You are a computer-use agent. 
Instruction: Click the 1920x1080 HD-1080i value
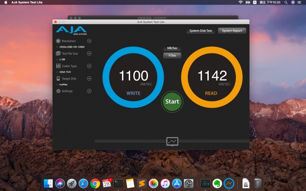click(x=72, y=47)
